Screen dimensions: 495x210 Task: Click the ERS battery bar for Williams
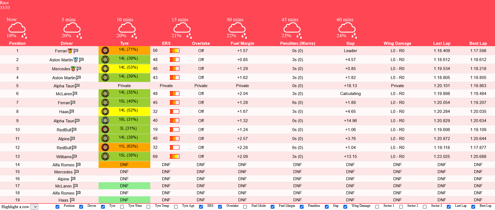coord(175,156)
